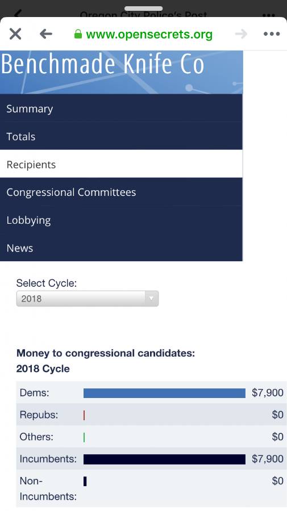The height and width of the screenshot is (511, 287).
Task: Open the News section
Action: pos(121,248)
